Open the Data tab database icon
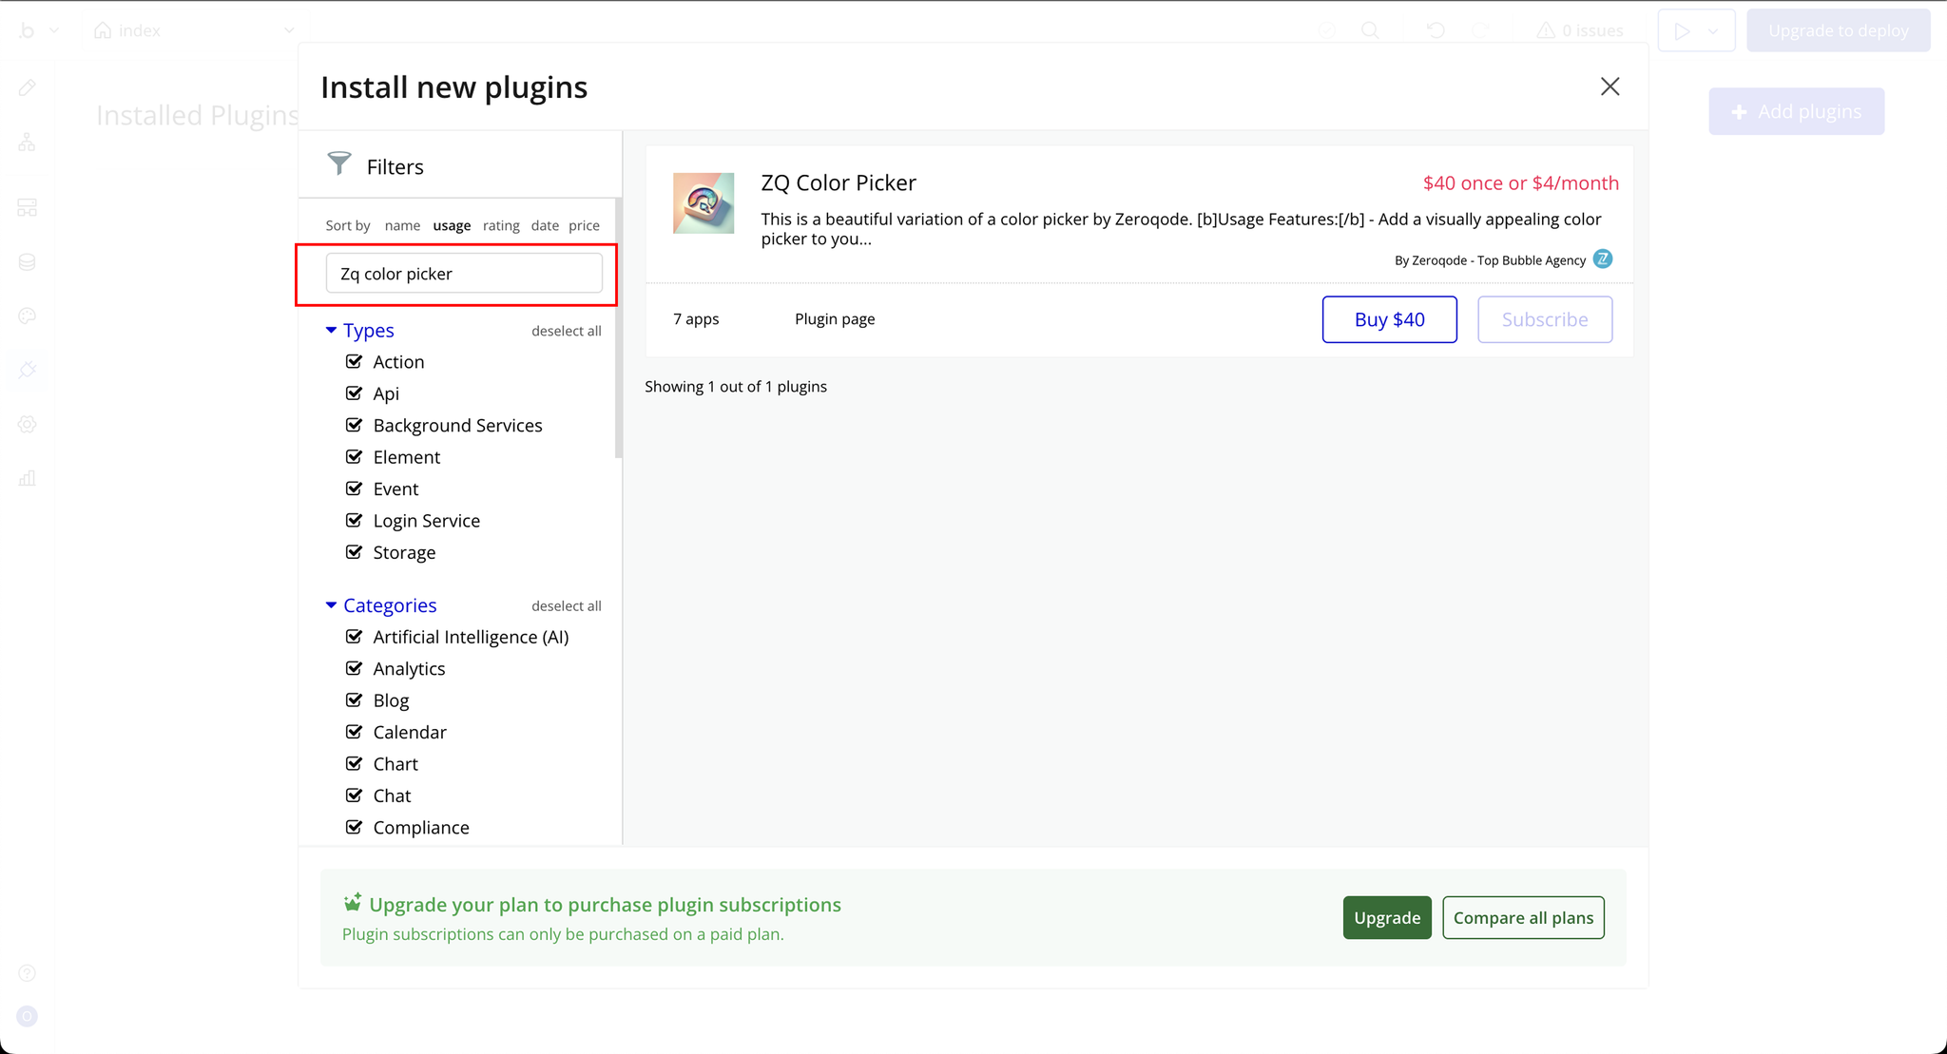1947x1054 pixels. [x=27, y=262]
